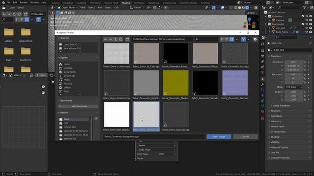Click the pan hand tool in image editor
The height and width of the screenshot is (176, 314).
[43, 93]
